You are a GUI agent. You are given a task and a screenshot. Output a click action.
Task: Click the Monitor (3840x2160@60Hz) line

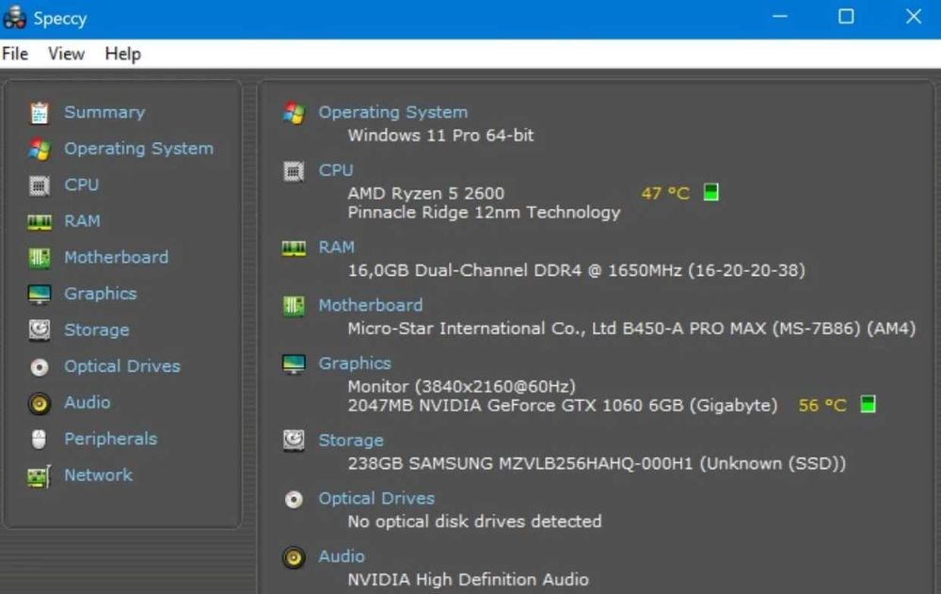click(461, 386)
